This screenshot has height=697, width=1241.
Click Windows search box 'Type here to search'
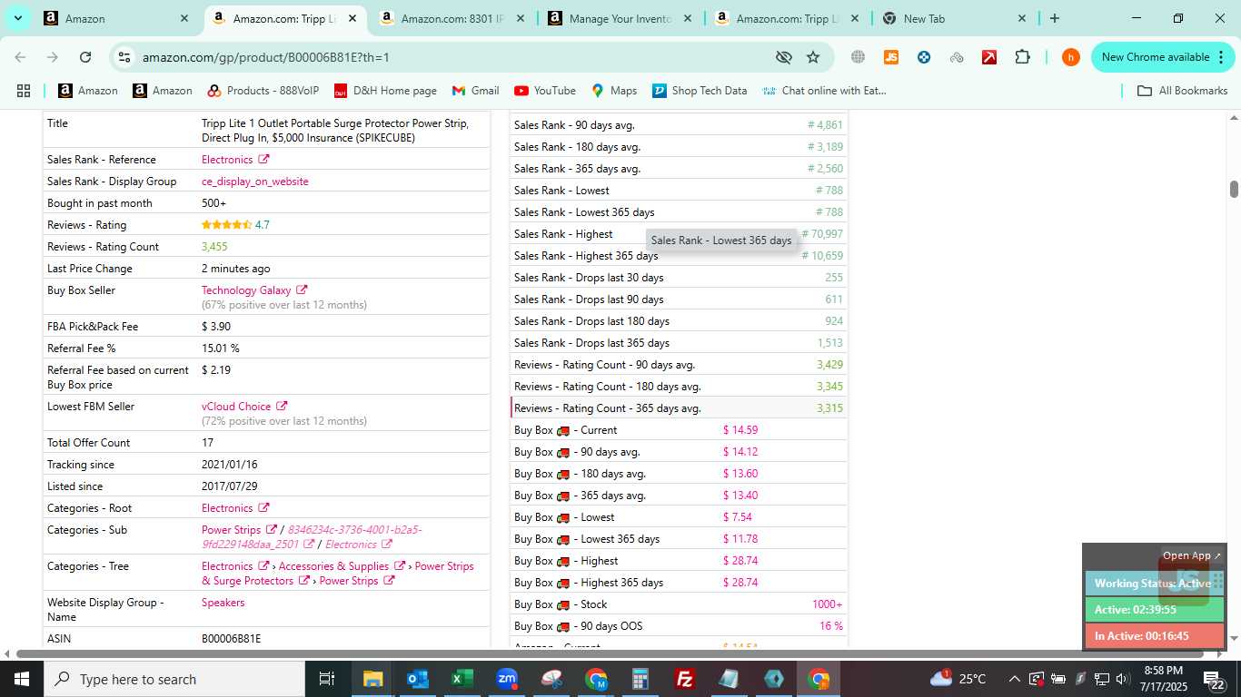point(174,679)
